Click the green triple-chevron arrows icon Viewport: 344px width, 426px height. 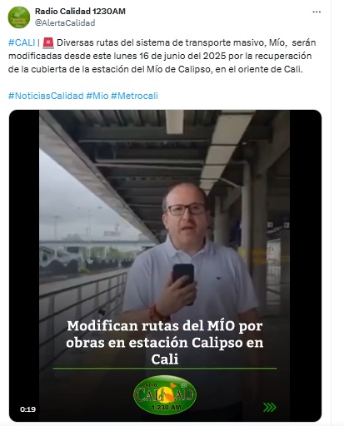coord(269,407)
